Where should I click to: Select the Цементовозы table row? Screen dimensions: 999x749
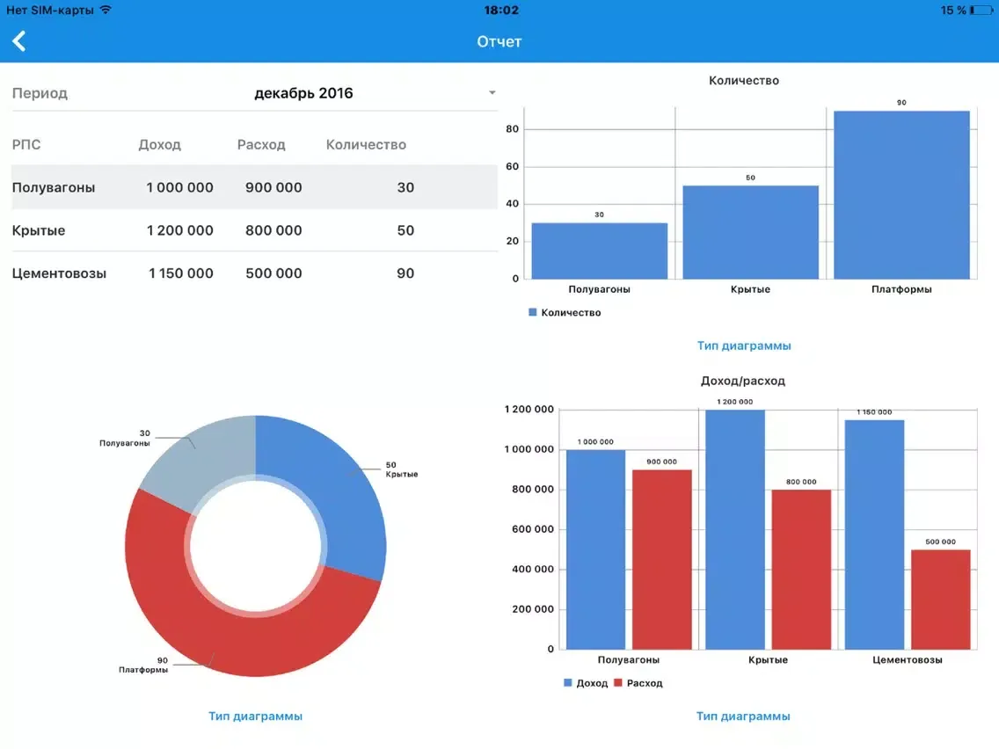coord(254,273)
